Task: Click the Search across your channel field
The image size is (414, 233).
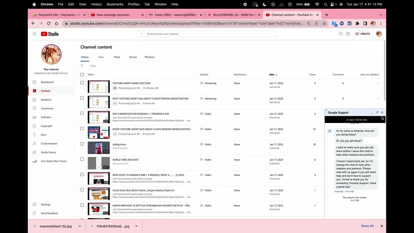Action: 207,34
